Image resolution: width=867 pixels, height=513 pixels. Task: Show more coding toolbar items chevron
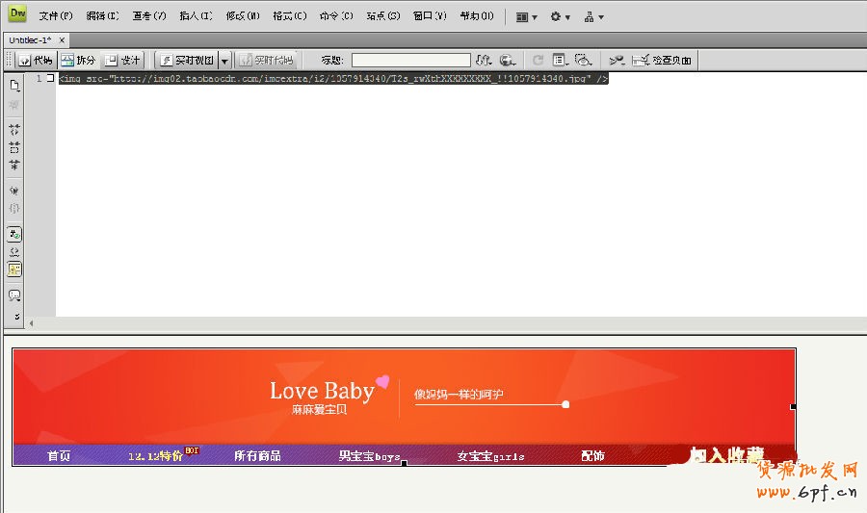point(16,317)
